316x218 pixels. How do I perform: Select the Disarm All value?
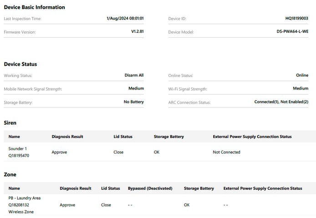(134, 75)
